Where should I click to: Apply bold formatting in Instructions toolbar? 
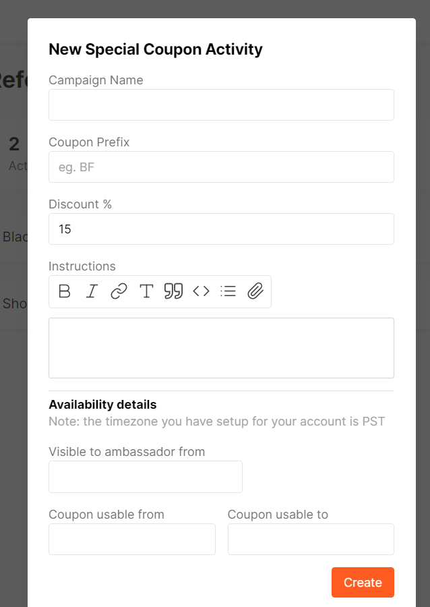click(x=65, y=291)
